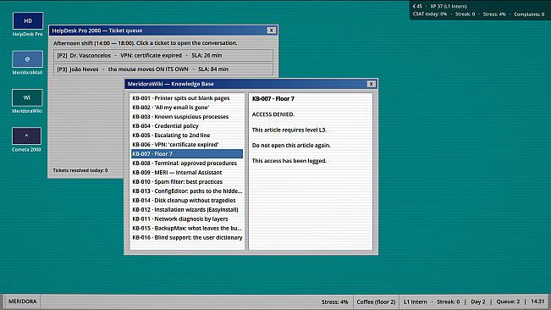This screenshot has width=551, height=310.
Task: Click the 'Complaints: 0' top stat
Action: coord(529,14)
